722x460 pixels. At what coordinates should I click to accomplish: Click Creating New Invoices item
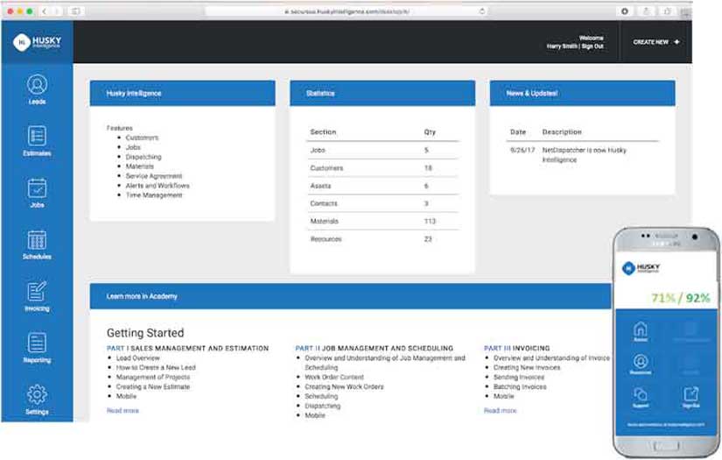[x=527, y=367]
